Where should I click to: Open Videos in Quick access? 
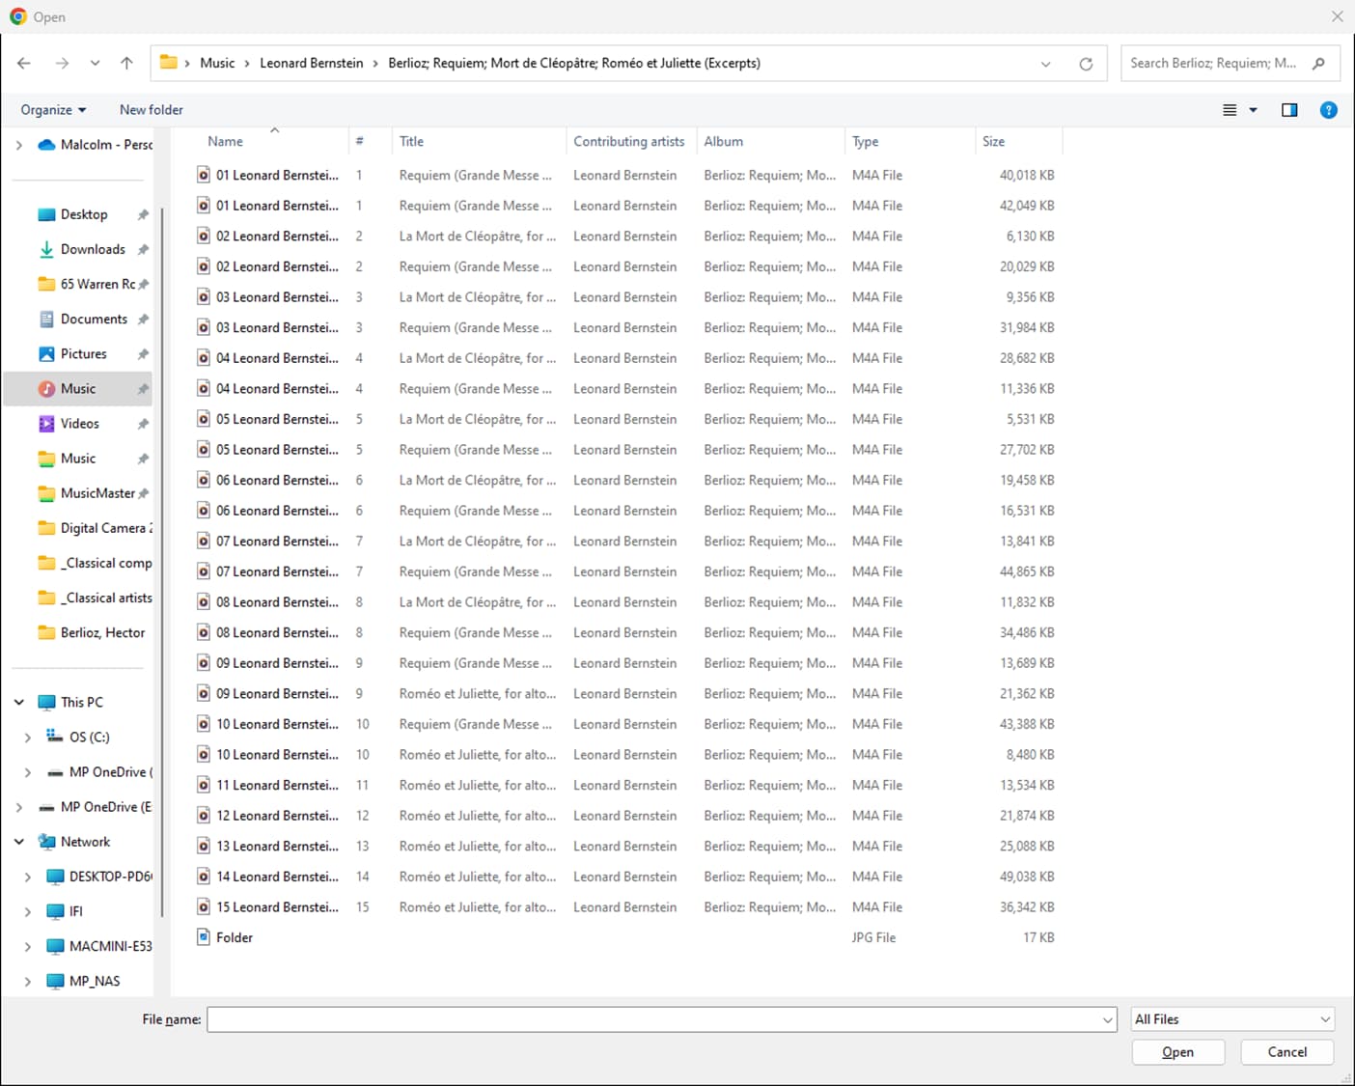pos(79,423)
